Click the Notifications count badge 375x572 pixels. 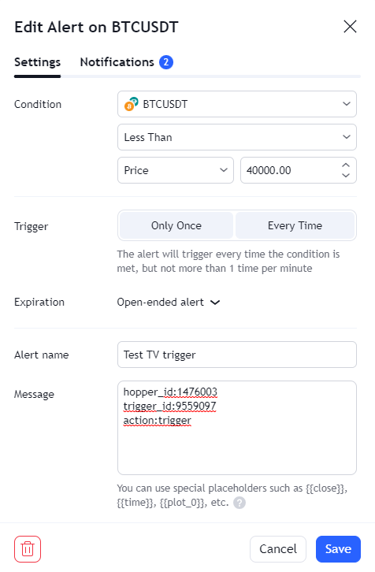tap(166, 62)
